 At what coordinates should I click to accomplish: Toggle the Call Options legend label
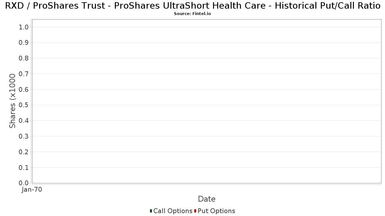pyautogui.click(x=173, y=211)
